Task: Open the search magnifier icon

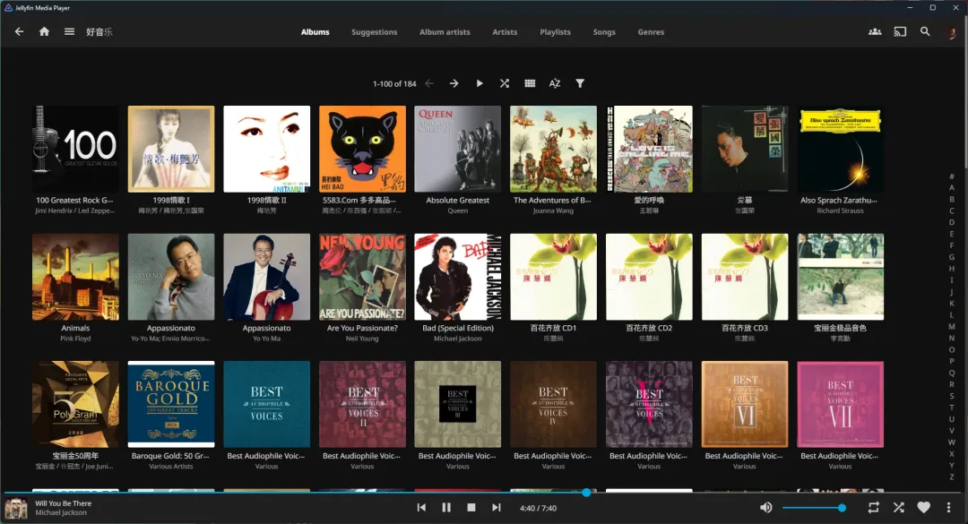Action: coord(925,31)
